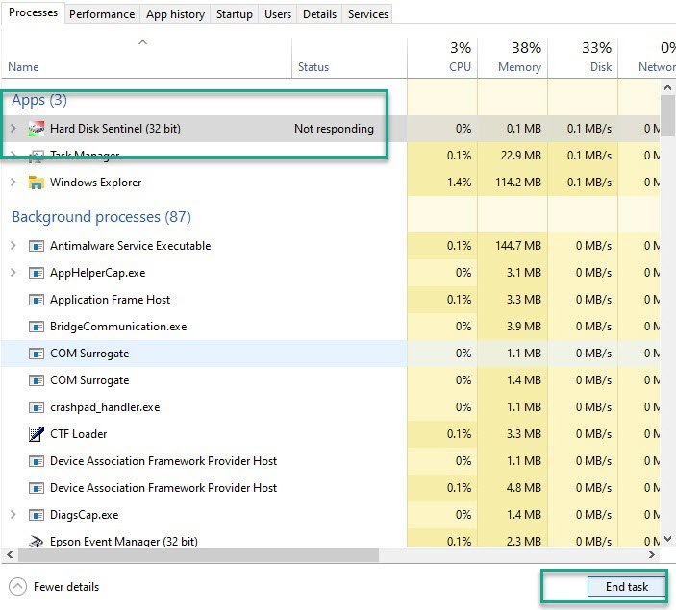The image size is (676, 610).
Task: Sort processes by Memory column
Action: point(513,59)
